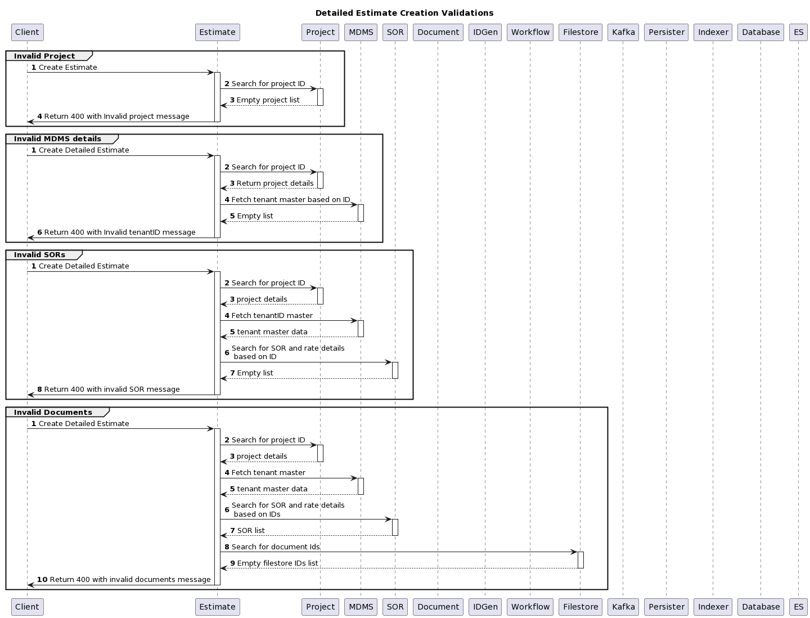The image size is (810, 618).
Task: Select the SOR list response message
Action: [250, 531]
